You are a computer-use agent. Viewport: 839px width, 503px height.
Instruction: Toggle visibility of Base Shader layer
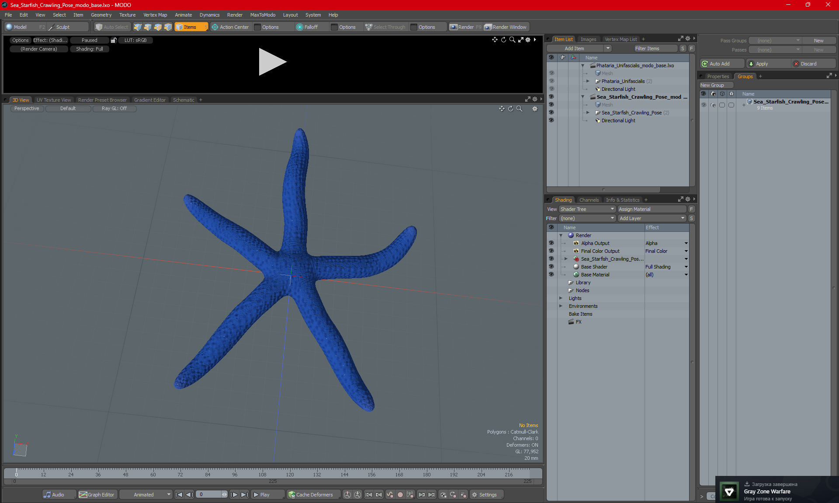551,267
